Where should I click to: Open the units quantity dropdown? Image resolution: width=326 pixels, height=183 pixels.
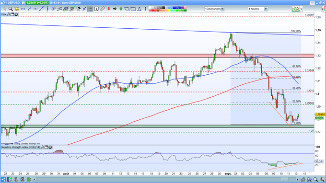click(x=214, y=9)
